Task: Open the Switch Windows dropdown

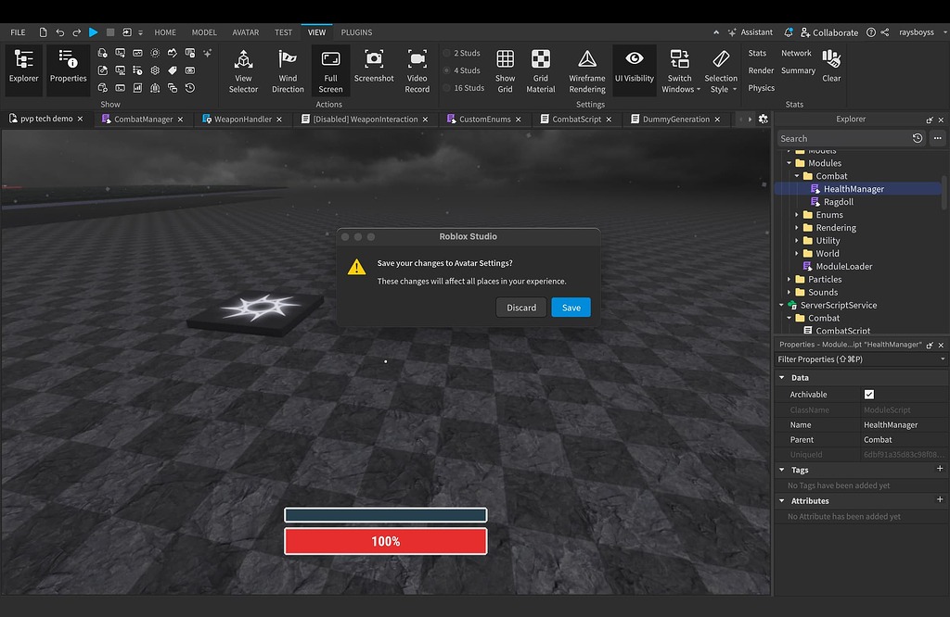Action: click(x=680, y=69)
